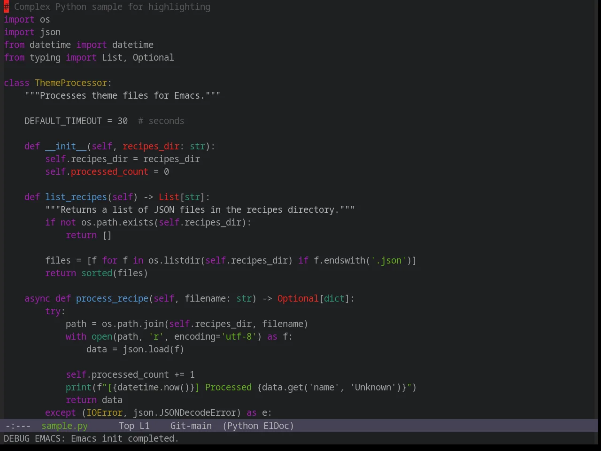This screenshot has width=601, height=451.
Task: Click the docstring 'Processes theme files for Emacs.'
Action: 123,95
